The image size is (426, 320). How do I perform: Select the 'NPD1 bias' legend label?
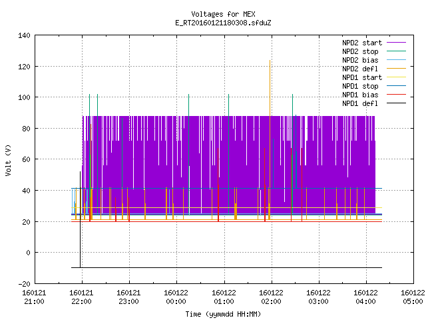click(x=360, y=95)
